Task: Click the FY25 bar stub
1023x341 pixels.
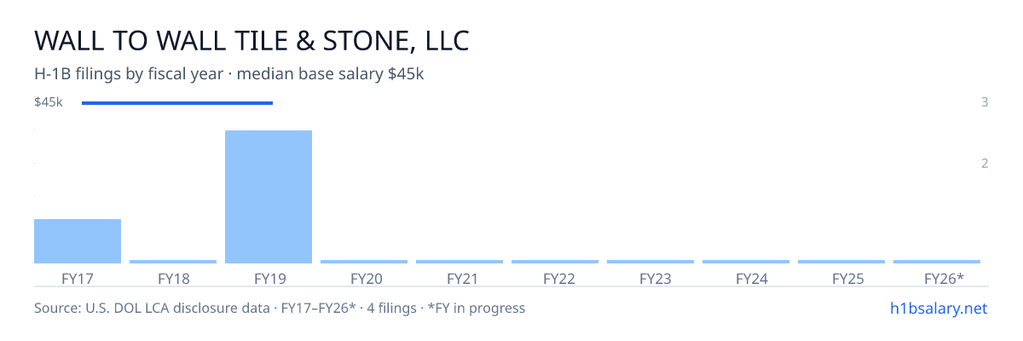Action: pos(841,262)
